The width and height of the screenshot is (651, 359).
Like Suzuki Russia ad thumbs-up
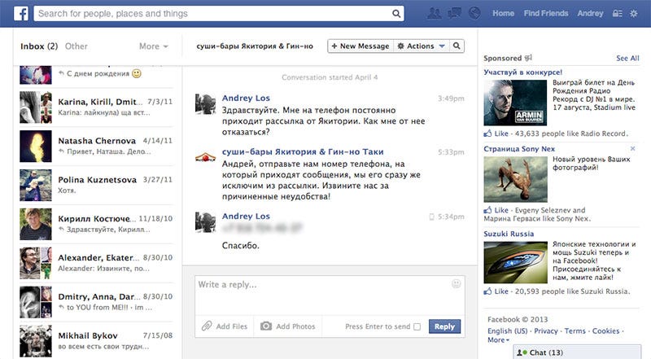click(x=487, y=291)
